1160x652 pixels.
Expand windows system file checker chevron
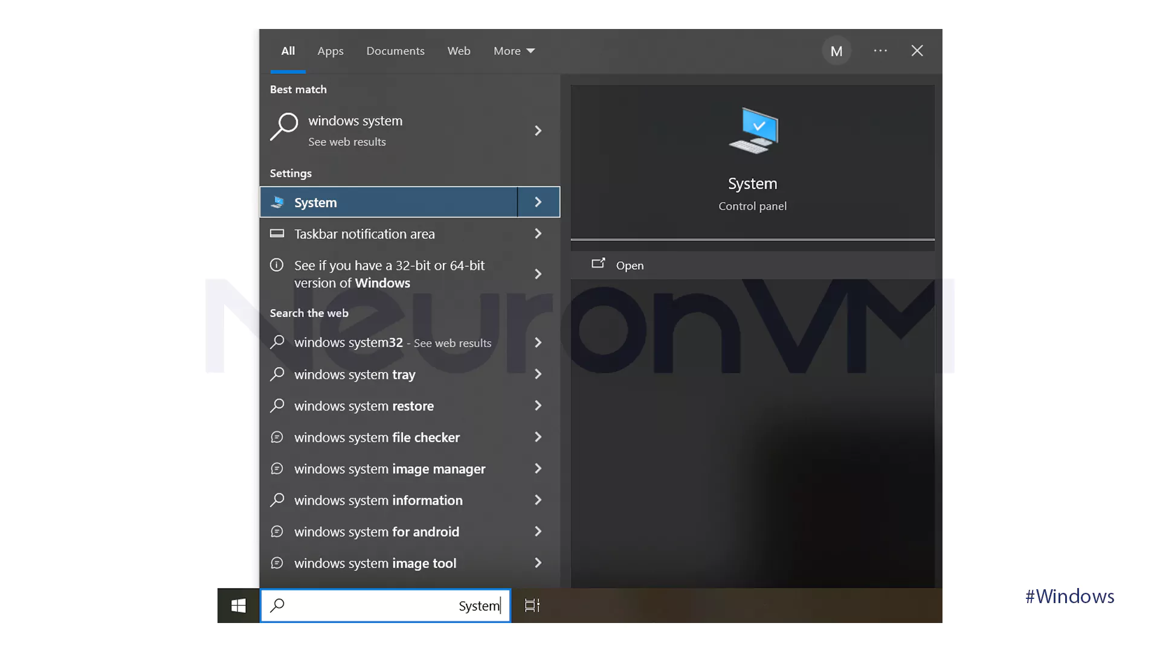538,437
